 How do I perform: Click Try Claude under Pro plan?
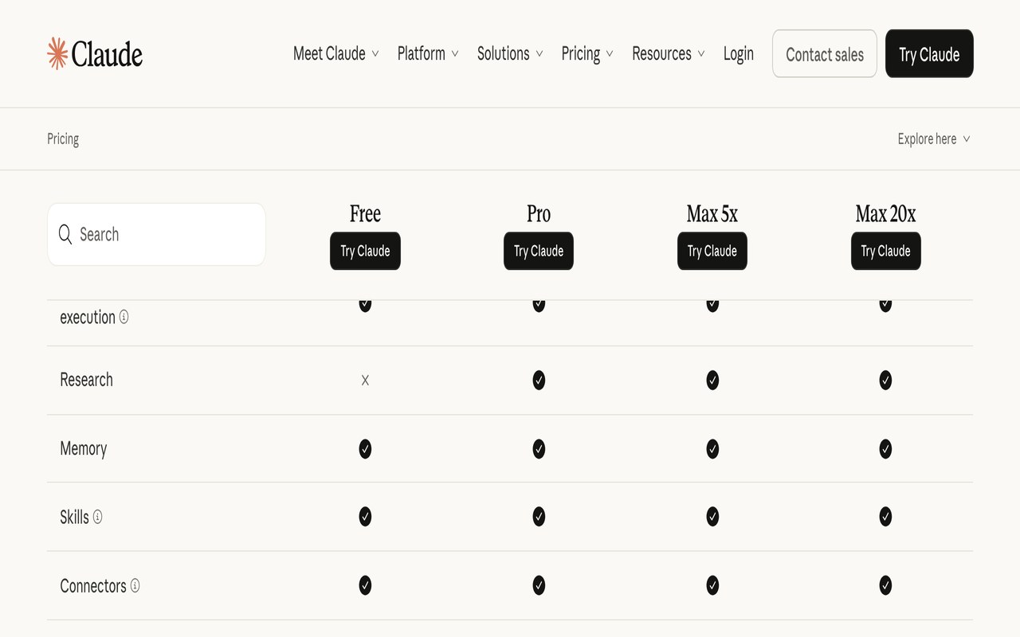coord(539,251)
